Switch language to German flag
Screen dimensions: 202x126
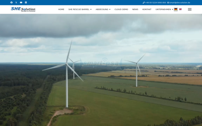point(176,9)
